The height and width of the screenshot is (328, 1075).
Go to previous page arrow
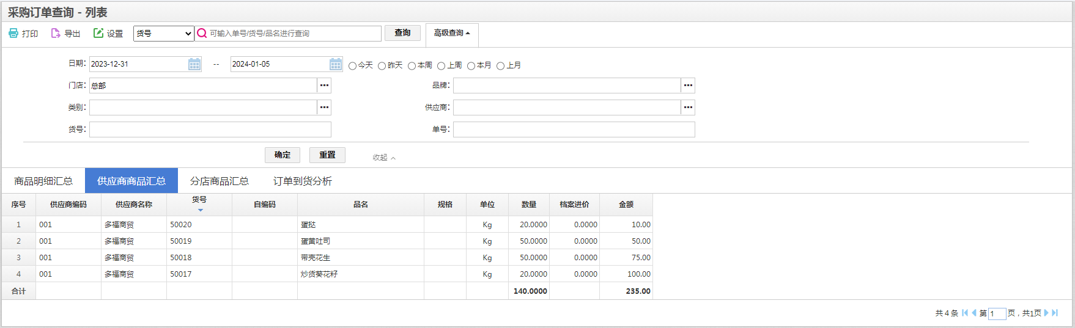(974, 313)
